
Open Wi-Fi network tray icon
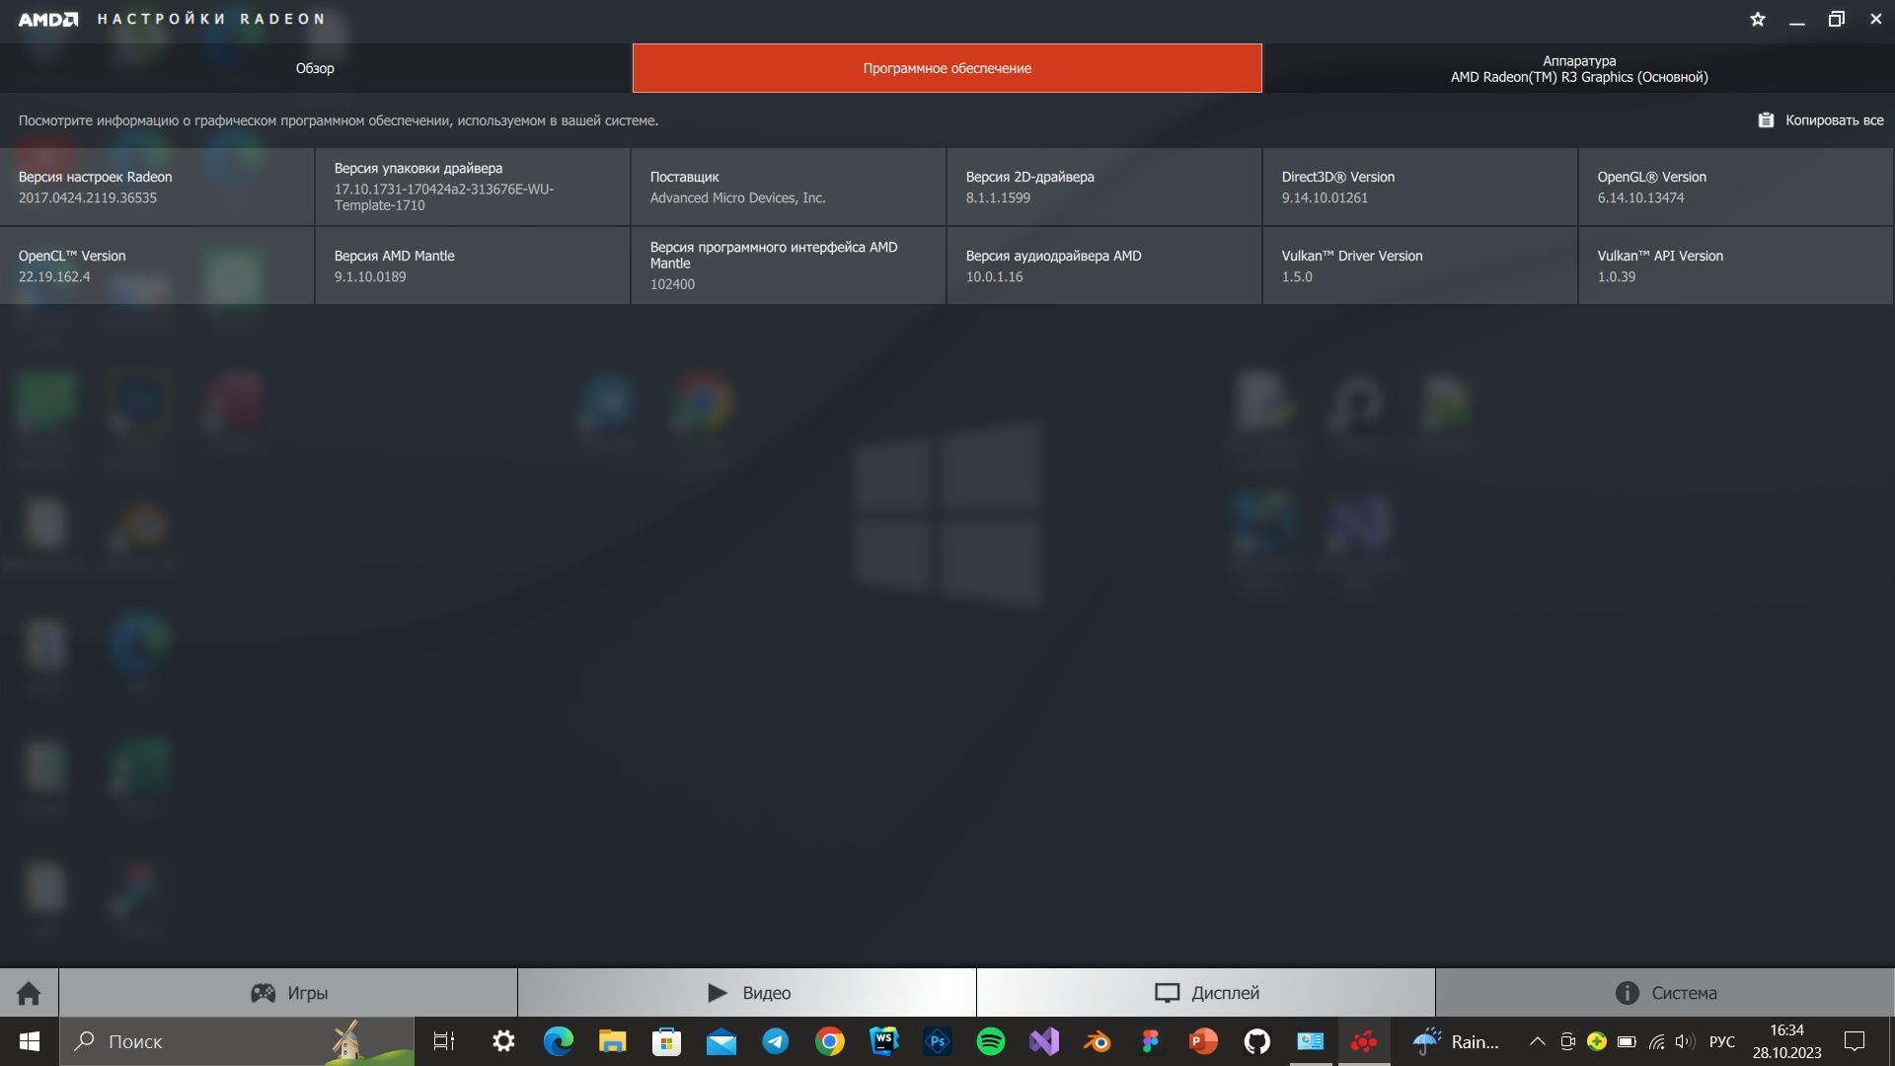pos(1657,1041)
